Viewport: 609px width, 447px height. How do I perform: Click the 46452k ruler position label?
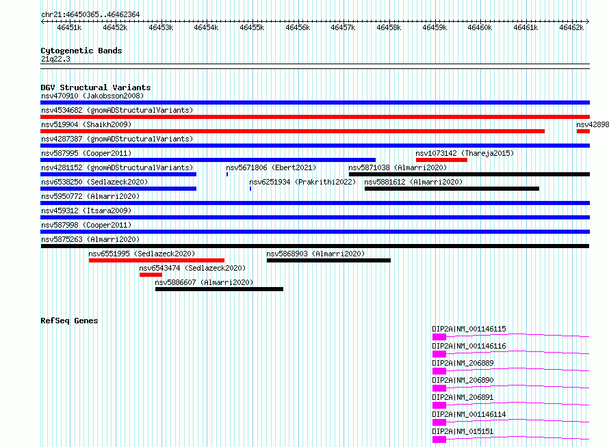click(x=115, y=27)
